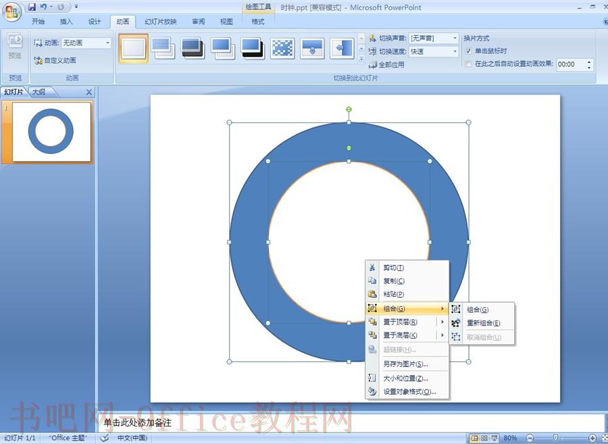
Task: Click the Save icon in quick access toolbar
Action: point(32,7)
